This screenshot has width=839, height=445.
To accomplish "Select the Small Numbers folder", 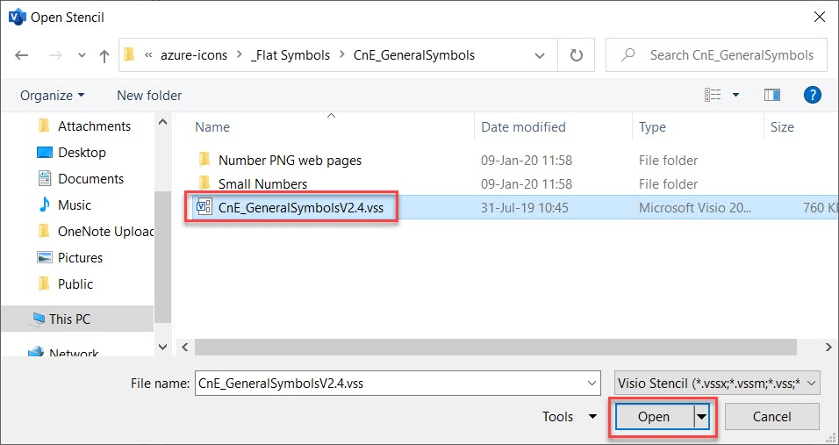I will click(262, 184).
